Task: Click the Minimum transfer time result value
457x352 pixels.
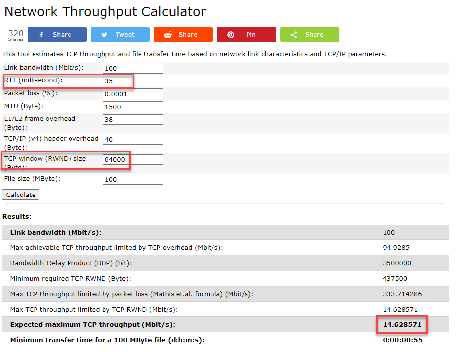Action: (x=402, y=340)
